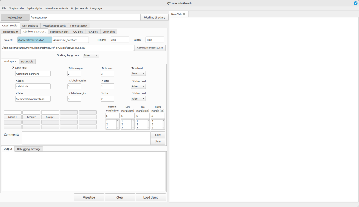Select the Data table tab
The image size is (359, 207).
pos(27,62)
